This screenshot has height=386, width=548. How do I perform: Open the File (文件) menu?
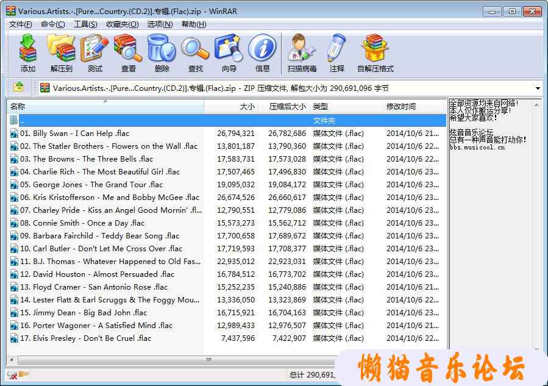coord(21,24)
